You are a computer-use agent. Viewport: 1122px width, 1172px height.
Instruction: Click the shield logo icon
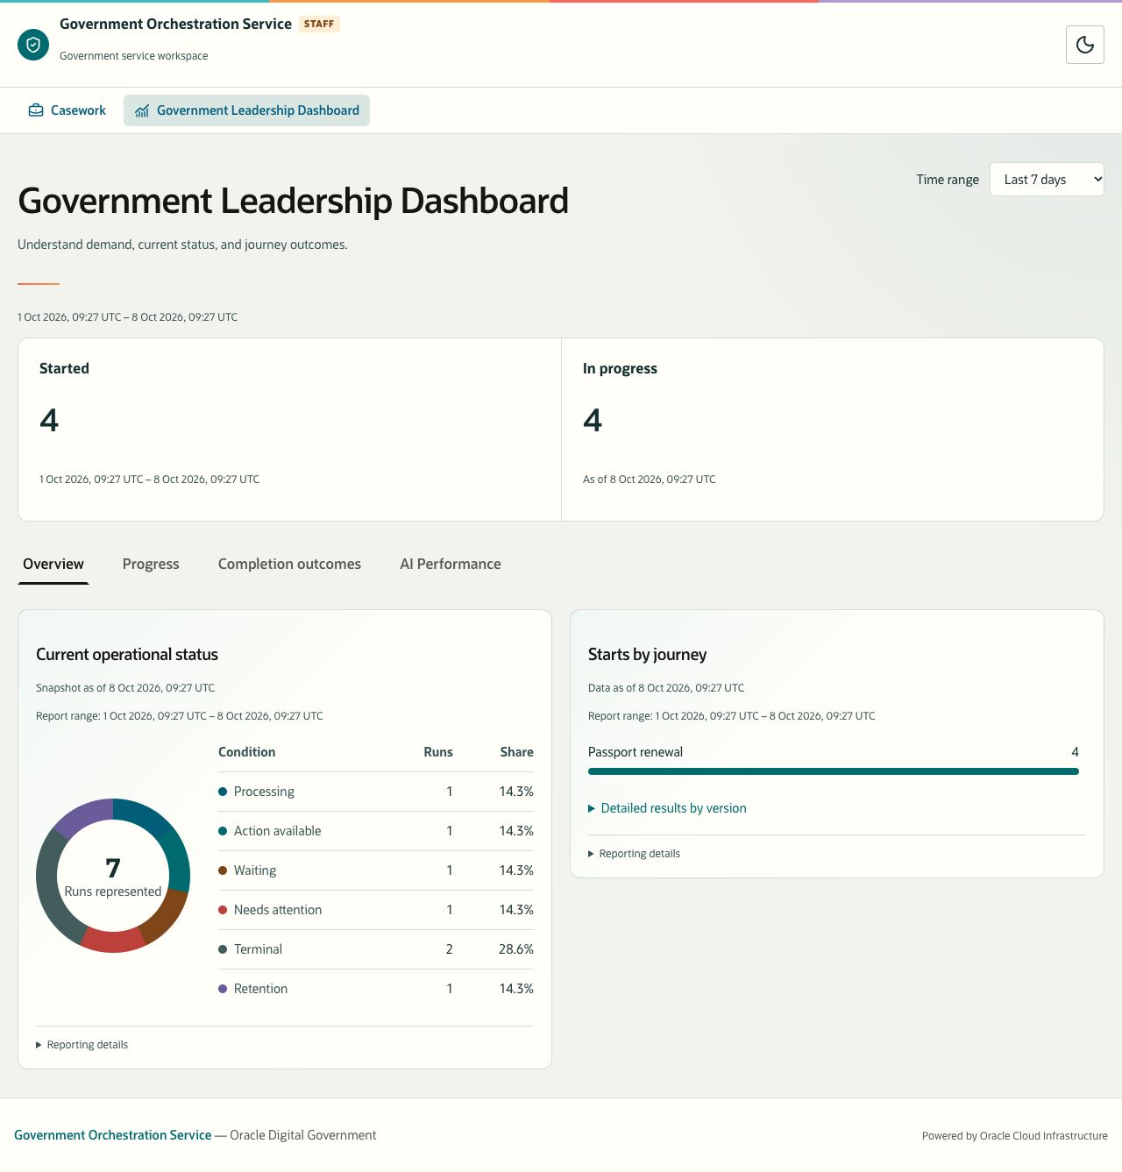(33, 45)
